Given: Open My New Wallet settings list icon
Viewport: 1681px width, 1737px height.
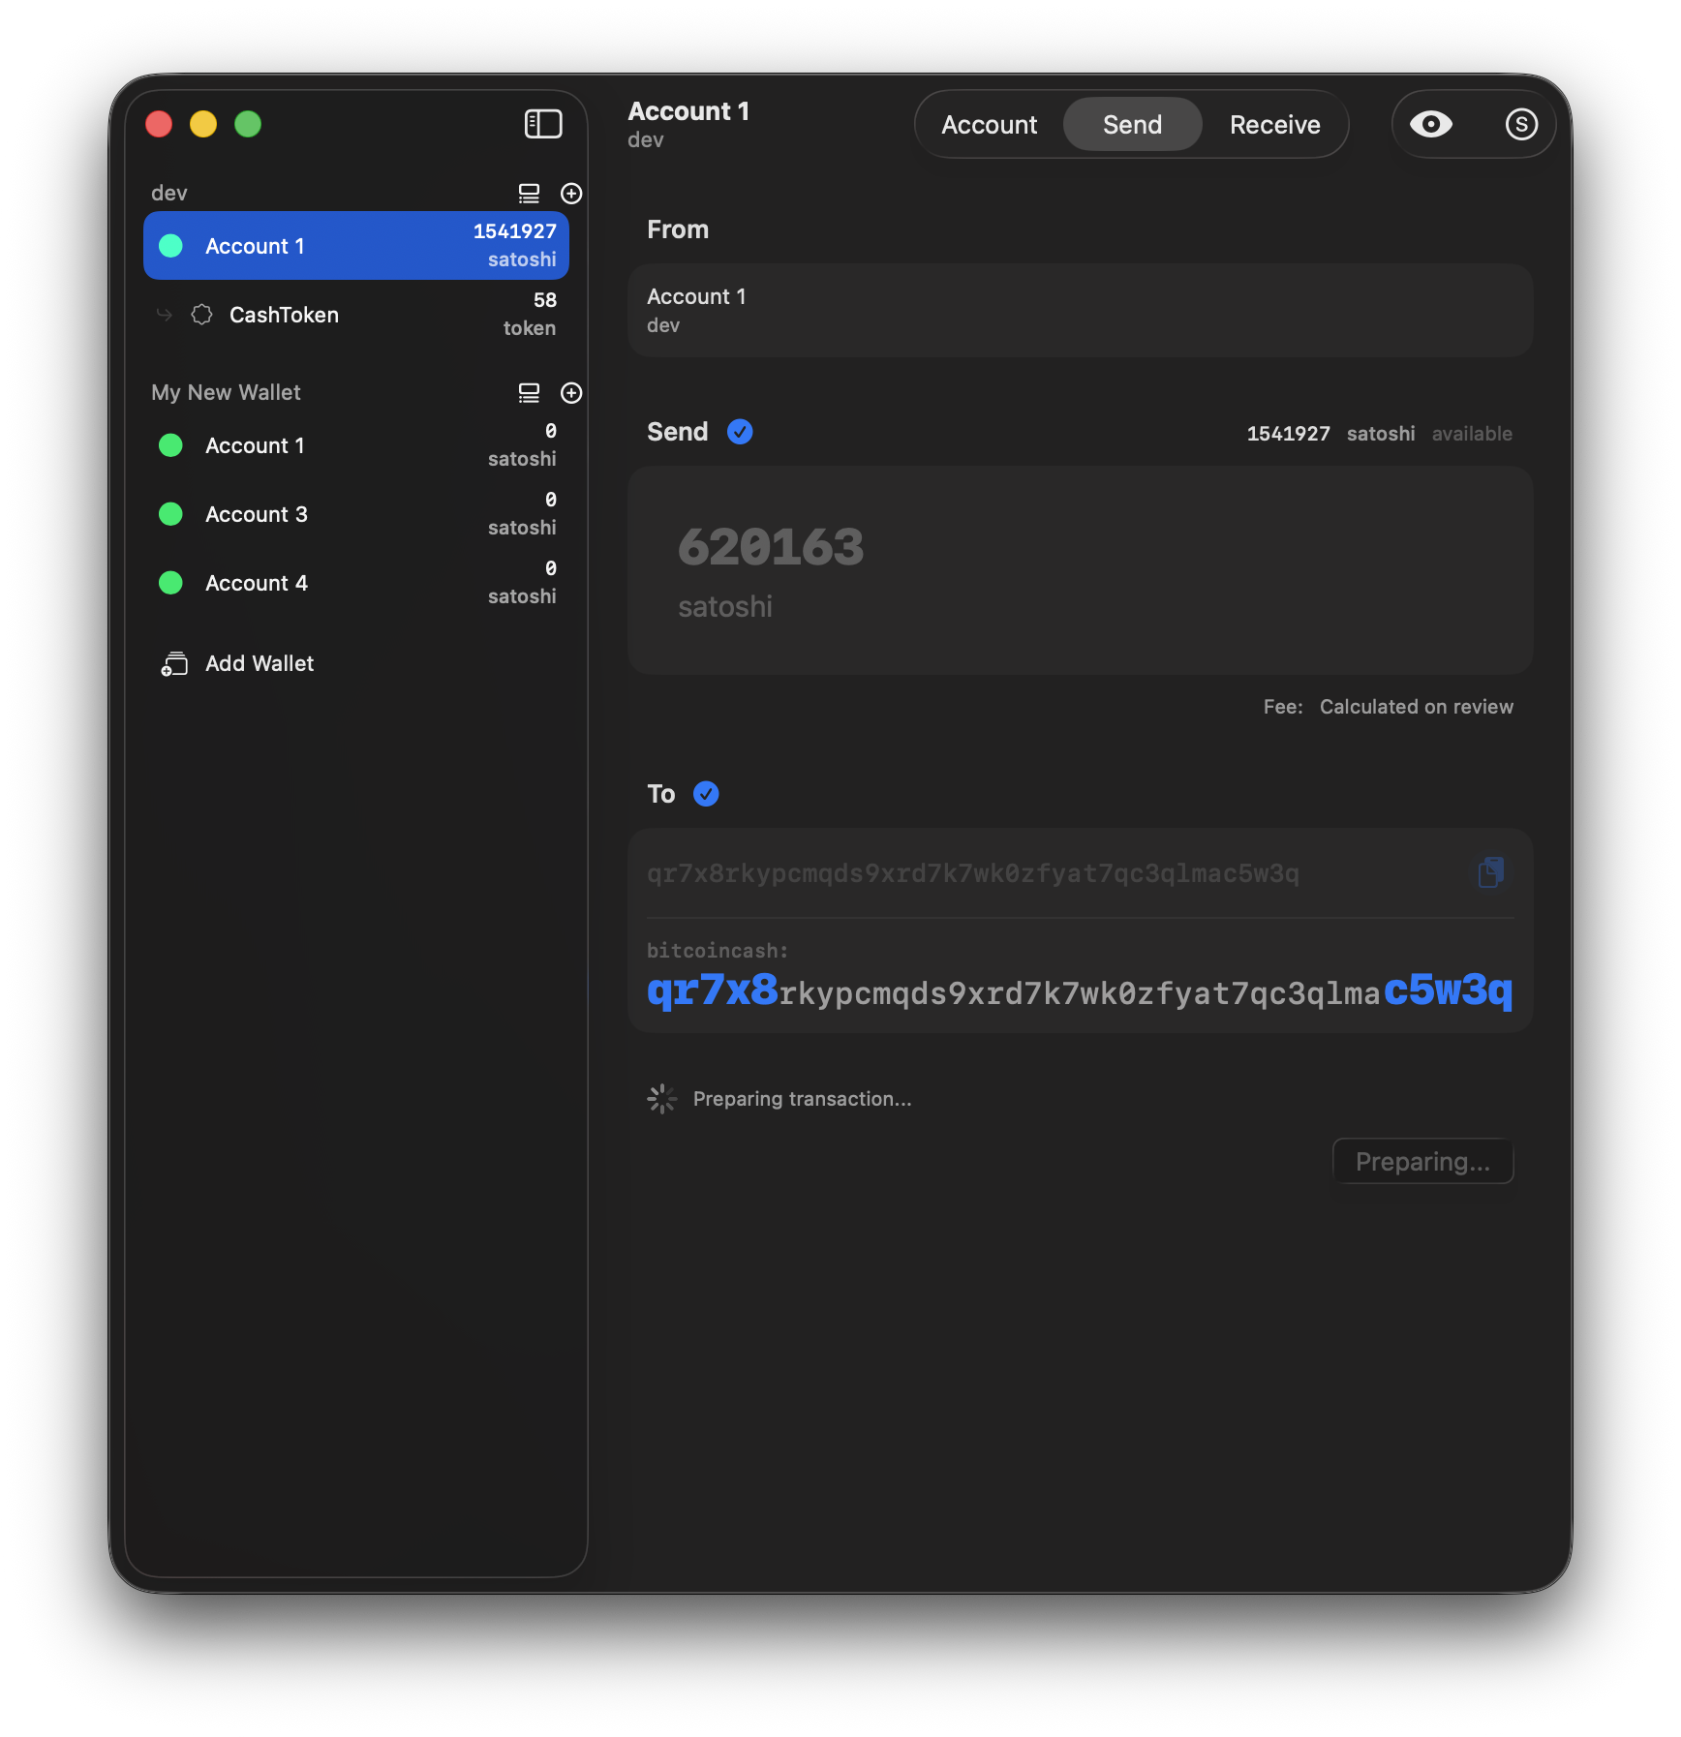Looking at the screenshot, I should pyautogui.click(x=529, y=393).
